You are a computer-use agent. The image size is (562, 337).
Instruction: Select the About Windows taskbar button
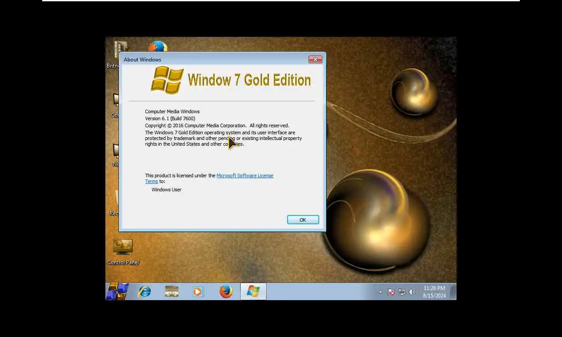(x=253, y=291)
